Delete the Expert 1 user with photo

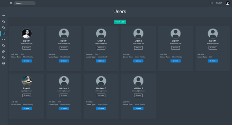pos(27,61)
